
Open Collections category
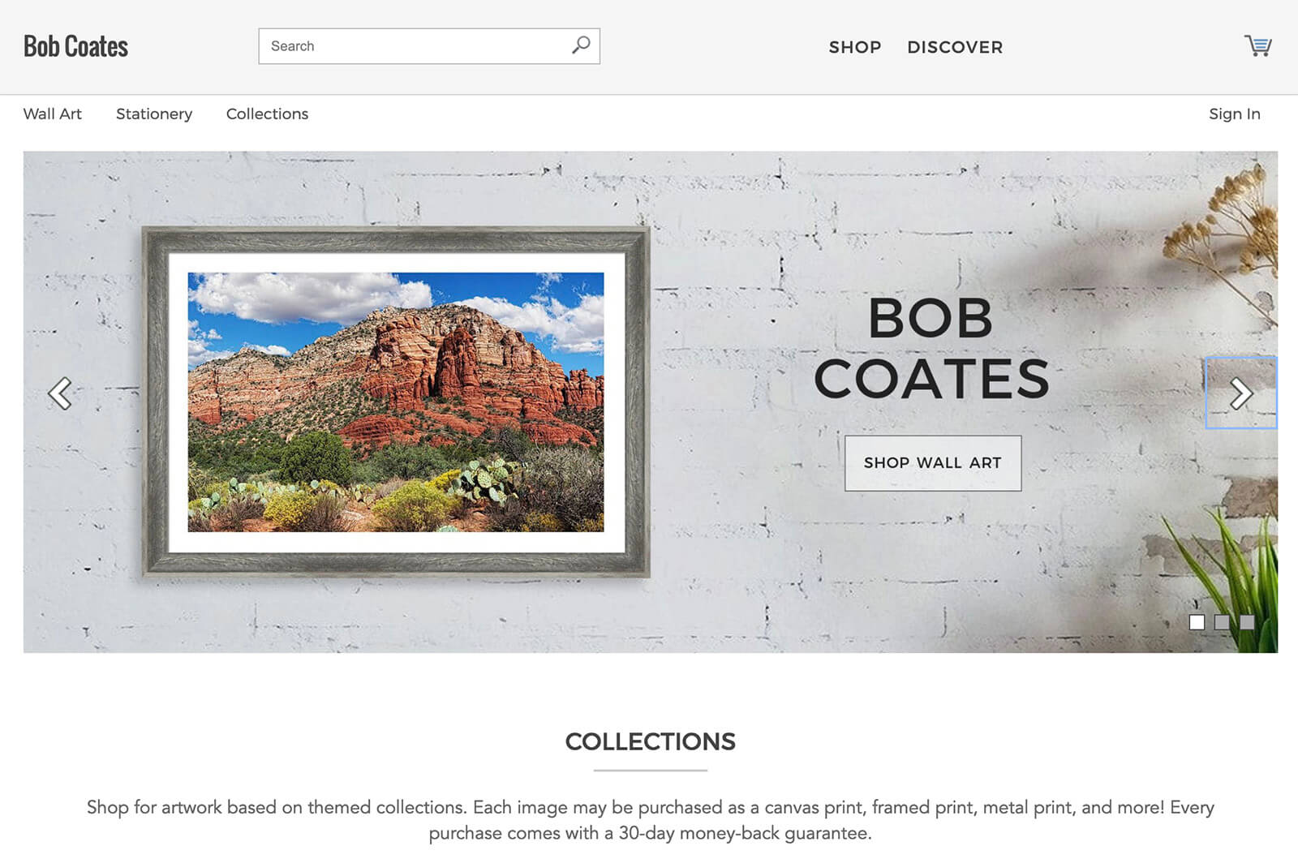coord(267,114)
